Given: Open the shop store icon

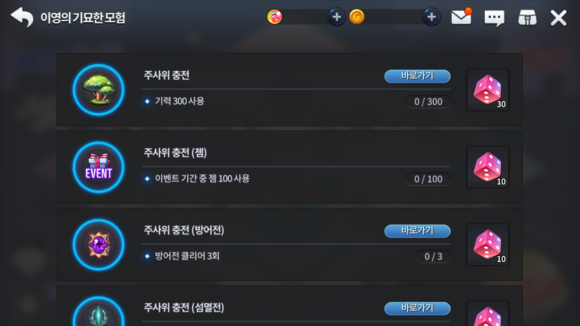Looking at the screenshot, I should [x=527, y=18].
